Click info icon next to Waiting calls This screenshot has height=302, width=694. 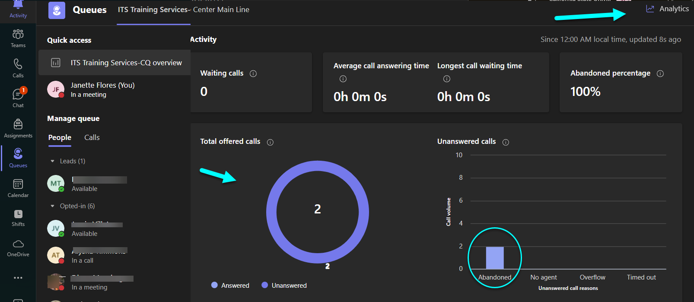[x=253, y=73]
